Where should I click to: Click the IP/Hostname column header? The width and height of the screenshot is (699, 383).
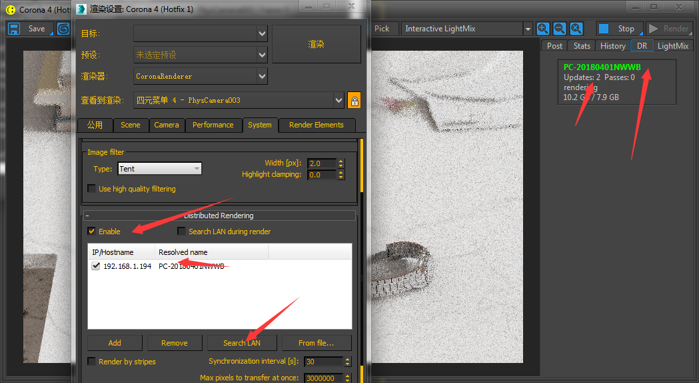[x=121, y=252]
